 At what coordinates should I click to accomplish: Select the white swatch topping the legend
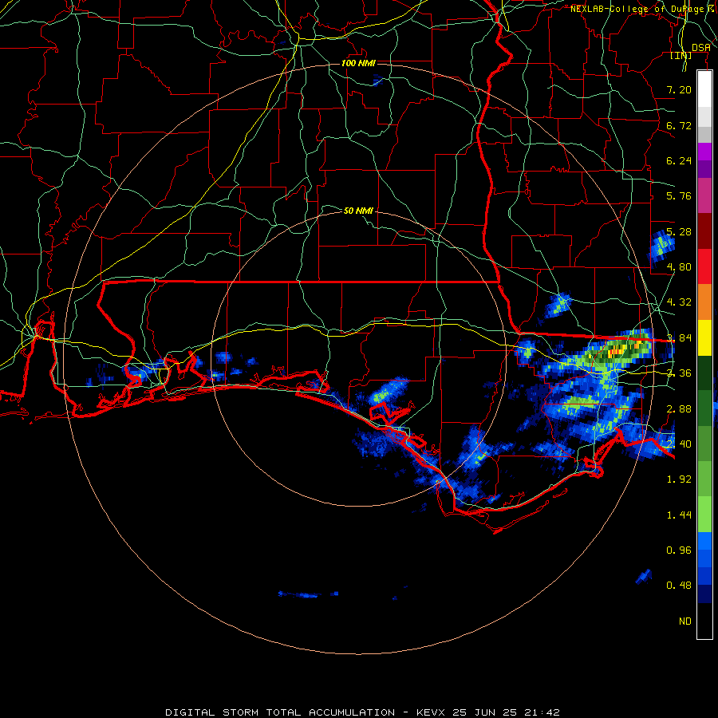tap(704, 89)
